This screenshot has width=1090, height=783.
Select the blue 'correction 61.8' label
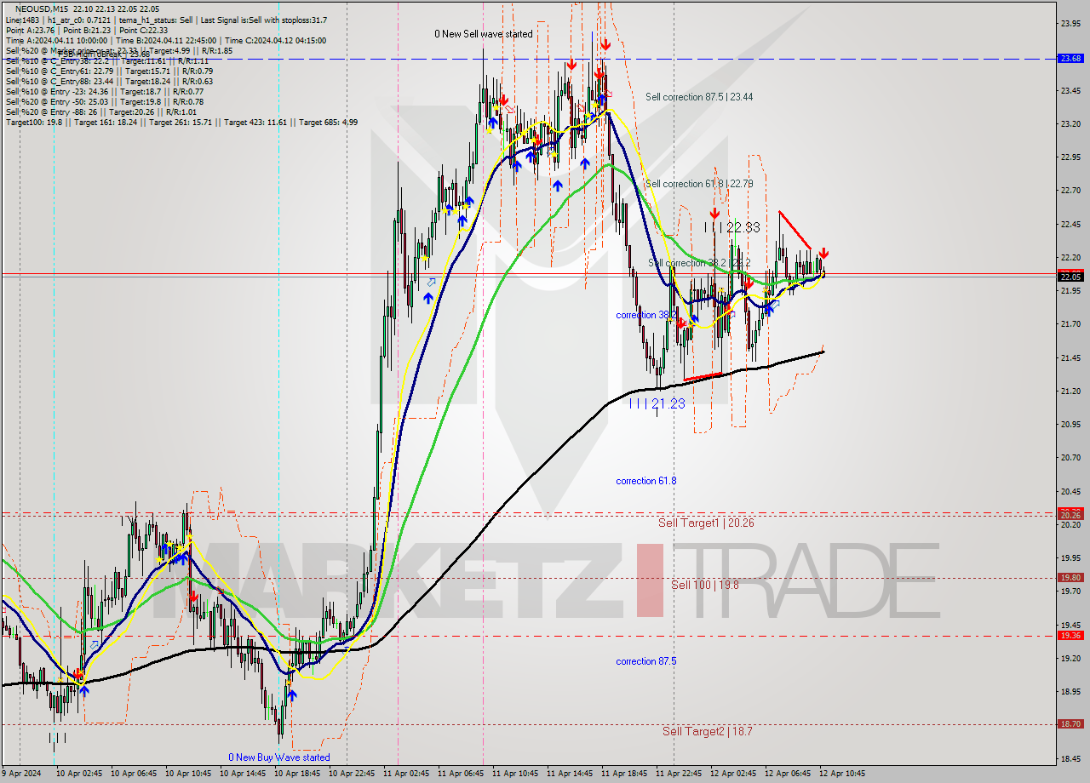(646, 481)
